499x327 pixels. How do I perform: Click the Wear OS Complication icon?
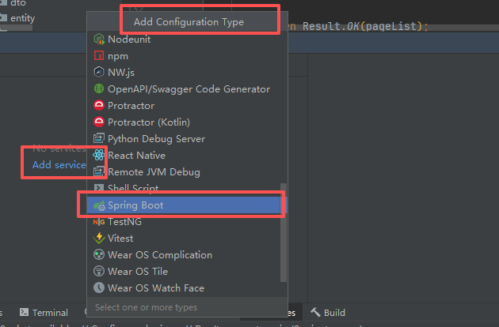point(99,254)
